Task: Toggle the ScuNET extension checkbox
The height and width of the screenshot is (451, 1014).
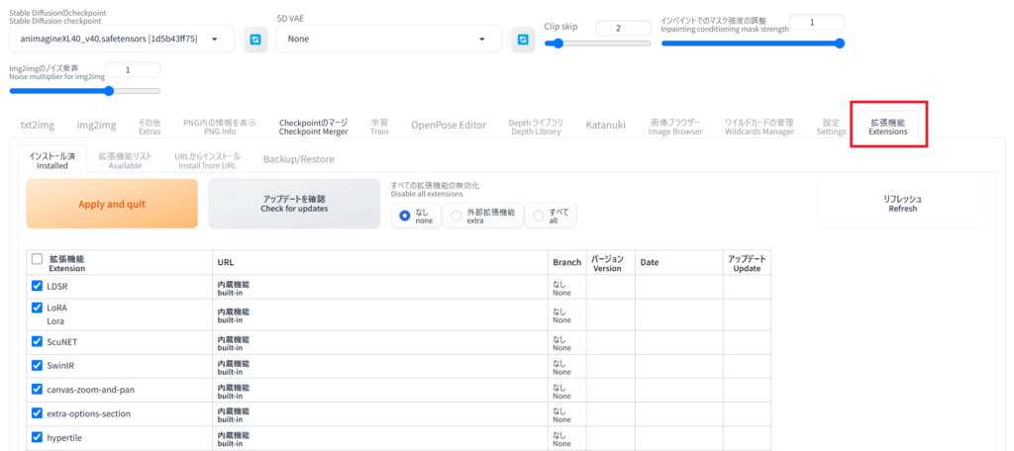Action: [38, 341]
